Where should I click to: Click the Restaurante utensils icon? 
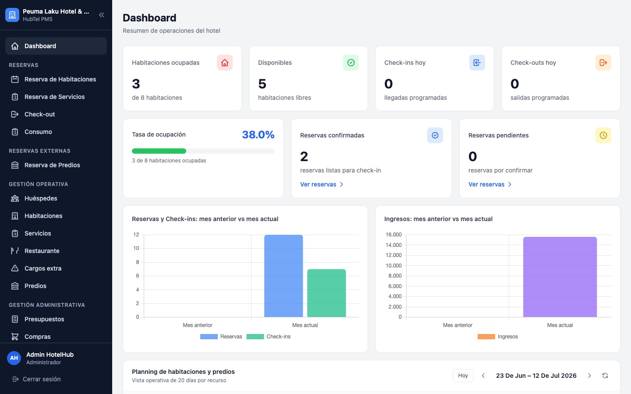(15, 251)
